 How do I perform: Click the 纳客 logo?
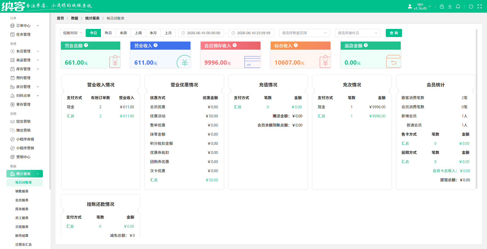[x=13, y=6]
